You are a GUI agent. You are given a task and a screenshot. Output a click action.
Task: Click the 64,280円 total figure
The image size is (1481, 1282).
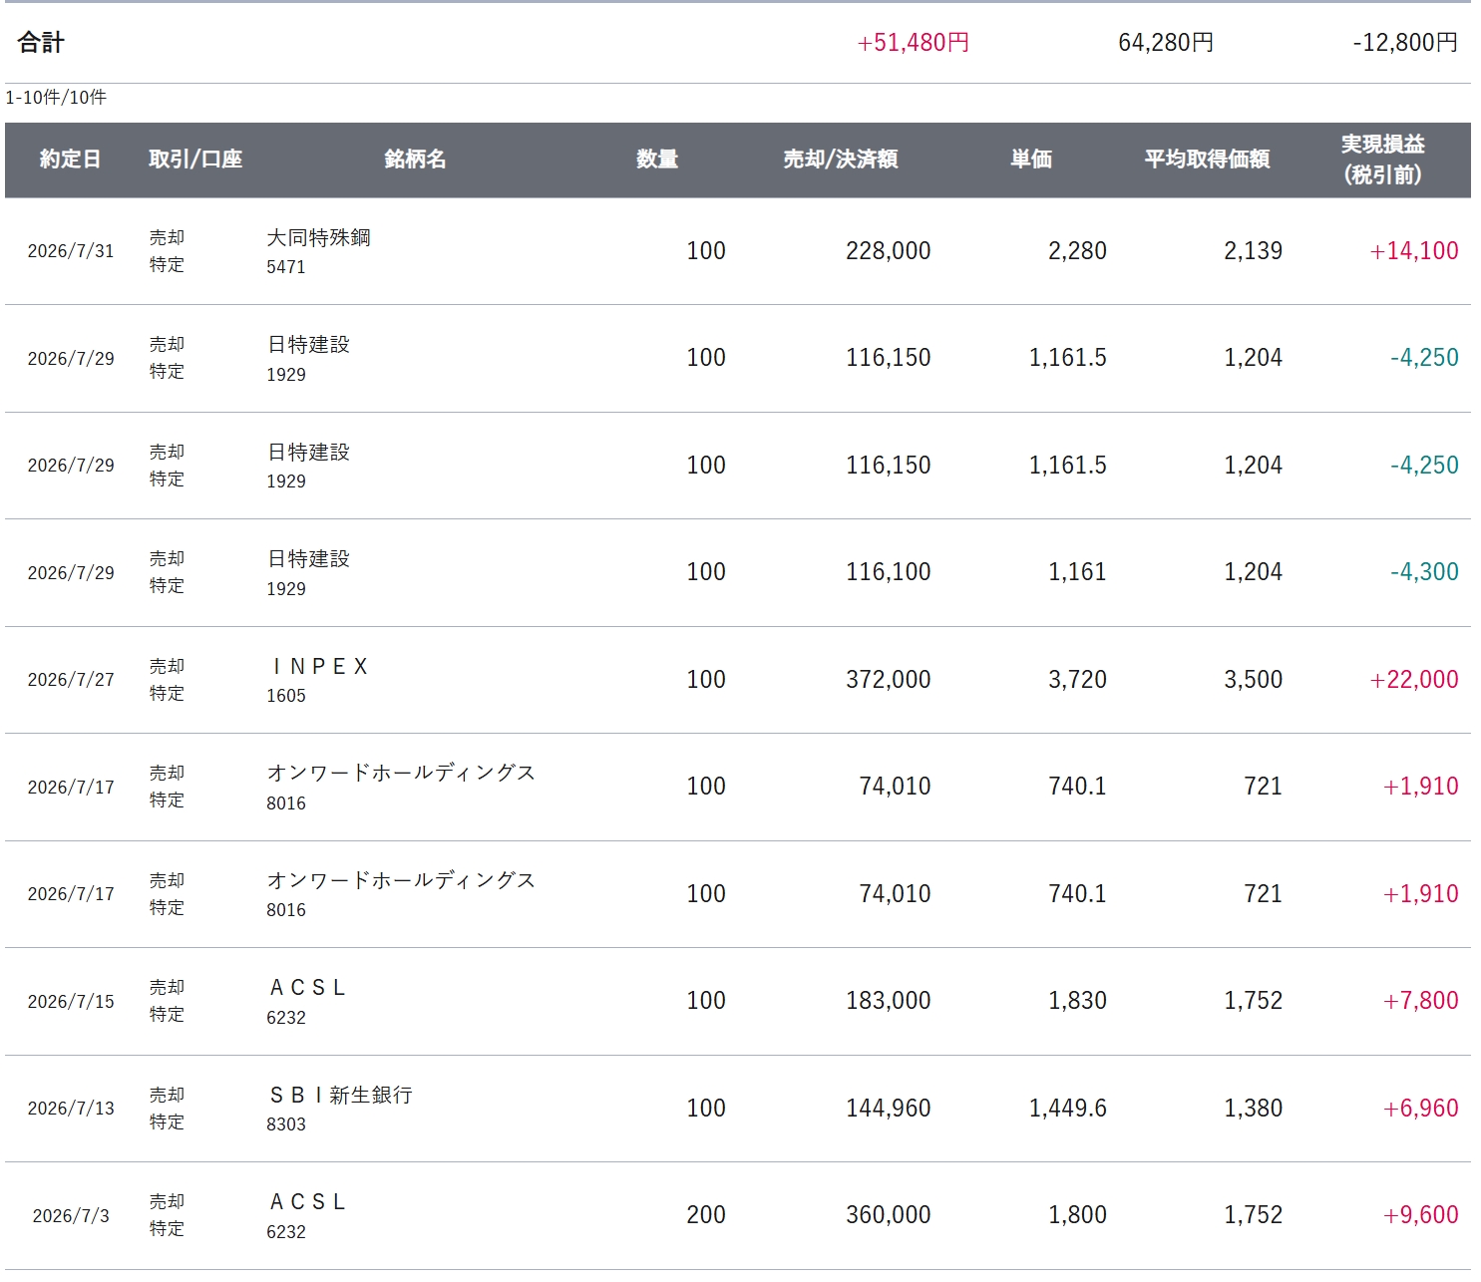click(1166, 43)
